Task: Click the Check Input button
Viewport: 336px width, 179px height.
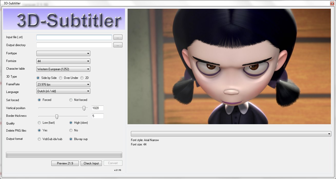Action: click(x=91, y=163)
